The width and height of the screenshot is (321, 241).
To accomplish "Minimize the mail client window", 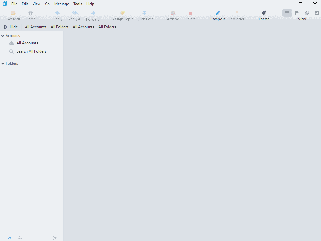I will click(x=286, y=4).
